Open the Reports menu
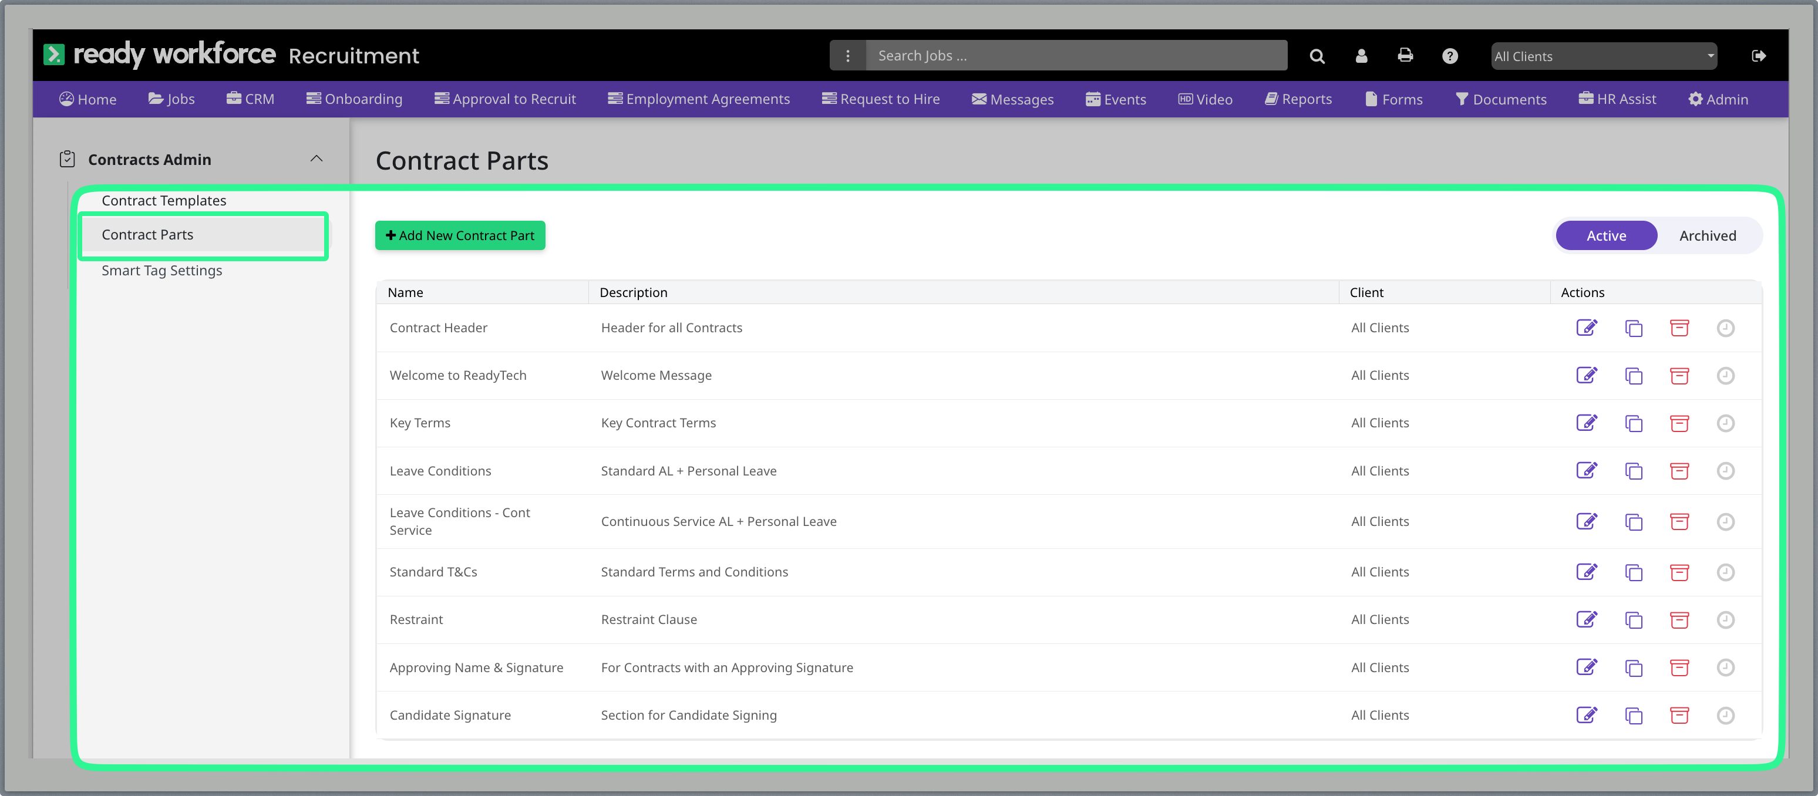Viewport: 1818px width, 796px height. [1298, 100]
